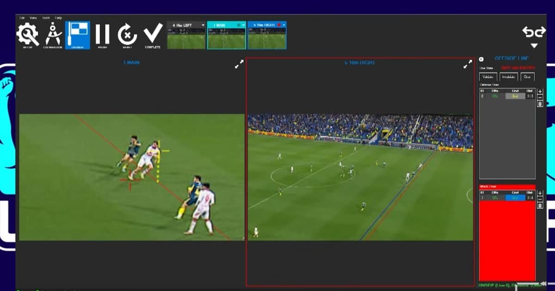Add a defense line with plus

[x=540, y=91]
